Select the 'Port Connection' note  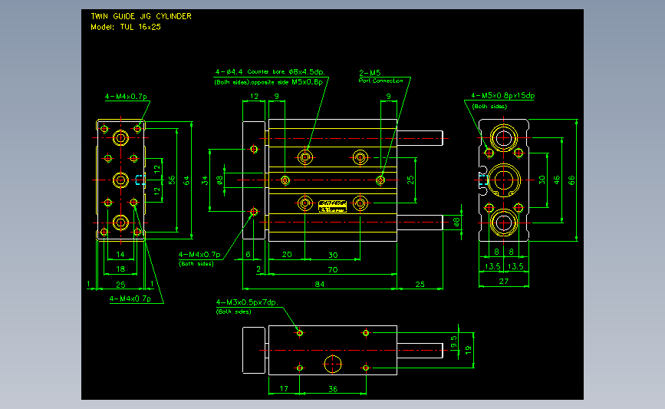tap(381, 81)
